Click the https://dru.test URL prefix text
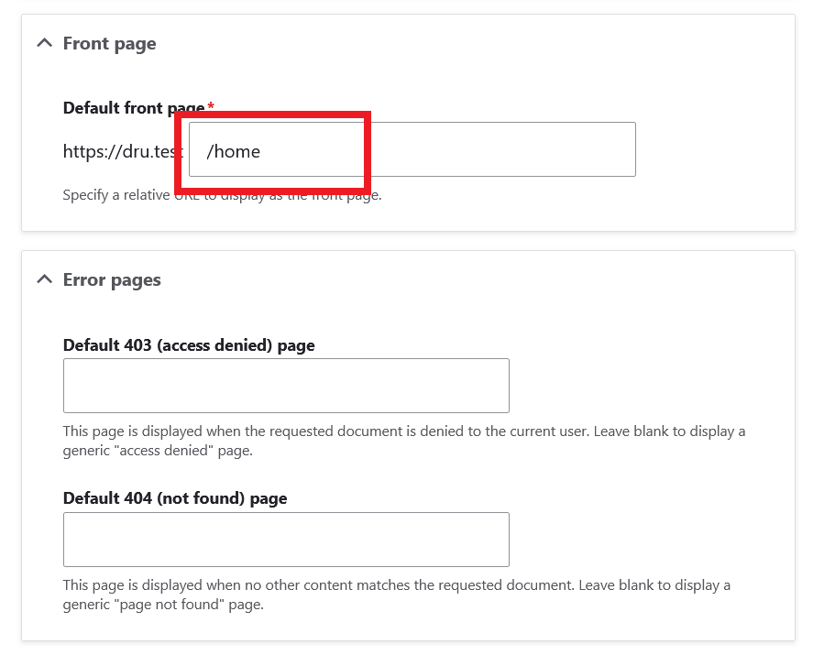 pos(122,151)
